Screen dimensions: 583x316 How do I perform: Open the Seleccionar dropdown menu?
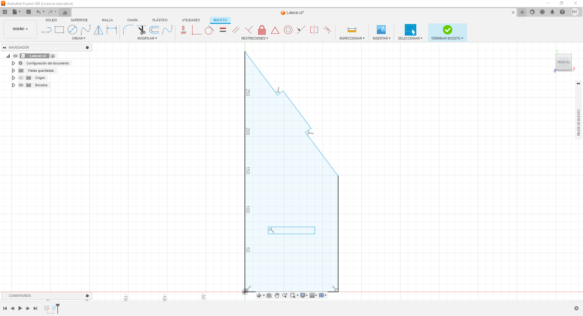click(x=410, y=38)
